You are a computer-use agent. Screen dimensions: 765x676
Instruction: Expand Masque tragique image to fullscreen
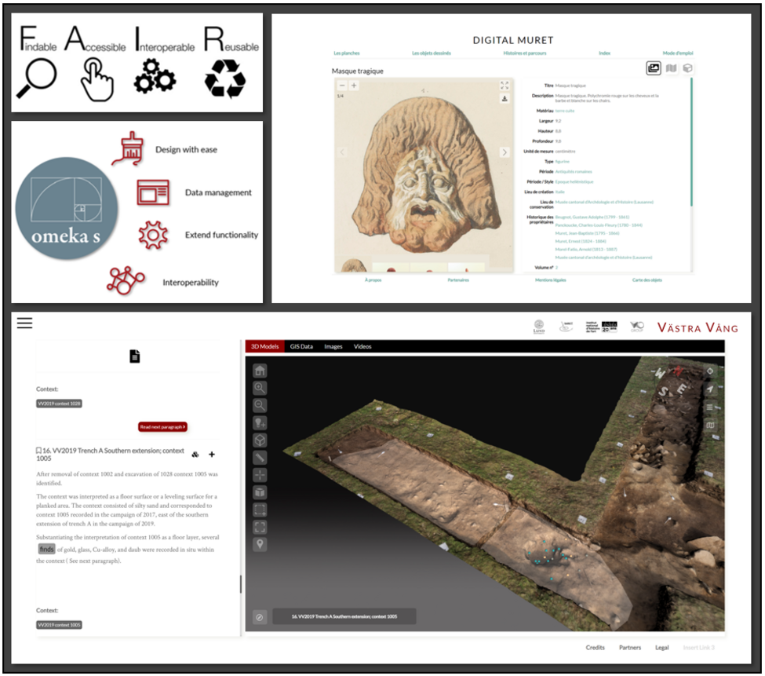coord(505,86)
